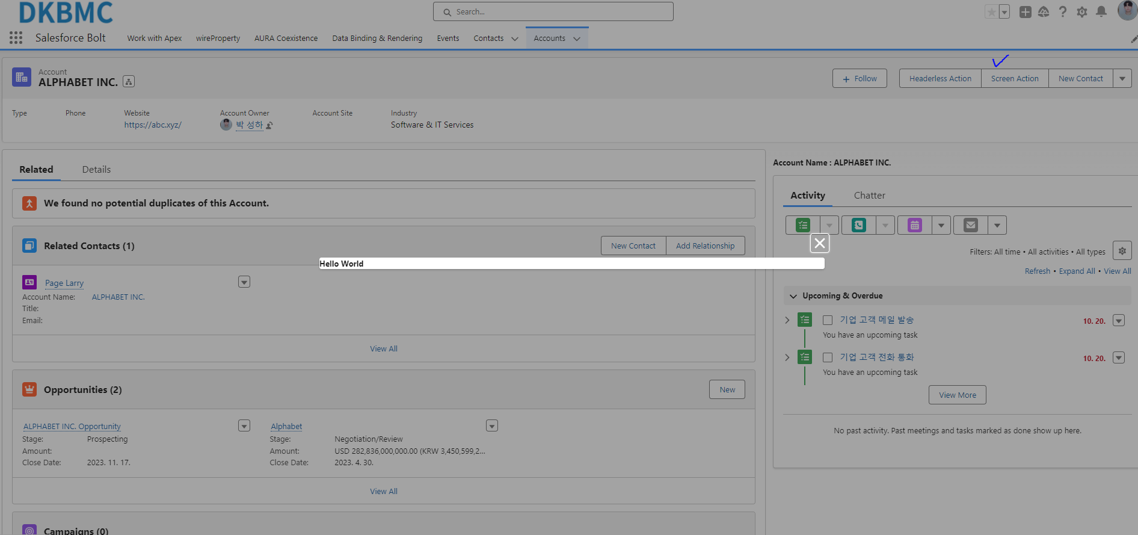Click the Expand All link
The width and height of the screenshot is (1138, 535).
click(x=1077, y=271)
